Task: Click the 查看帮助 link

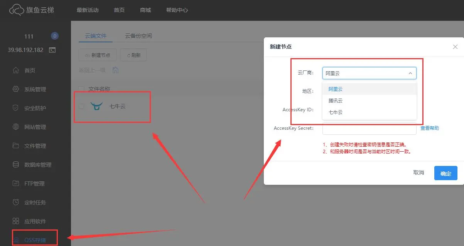Action: tap(430, 128)
